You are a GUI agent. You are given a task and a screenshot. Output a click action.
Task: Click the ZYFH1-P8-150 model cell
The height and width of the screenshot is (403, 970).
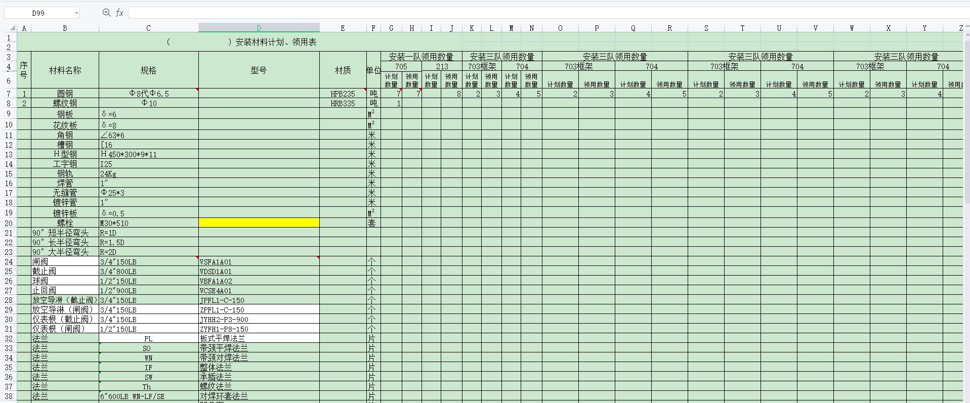click(x=259, y=329)
